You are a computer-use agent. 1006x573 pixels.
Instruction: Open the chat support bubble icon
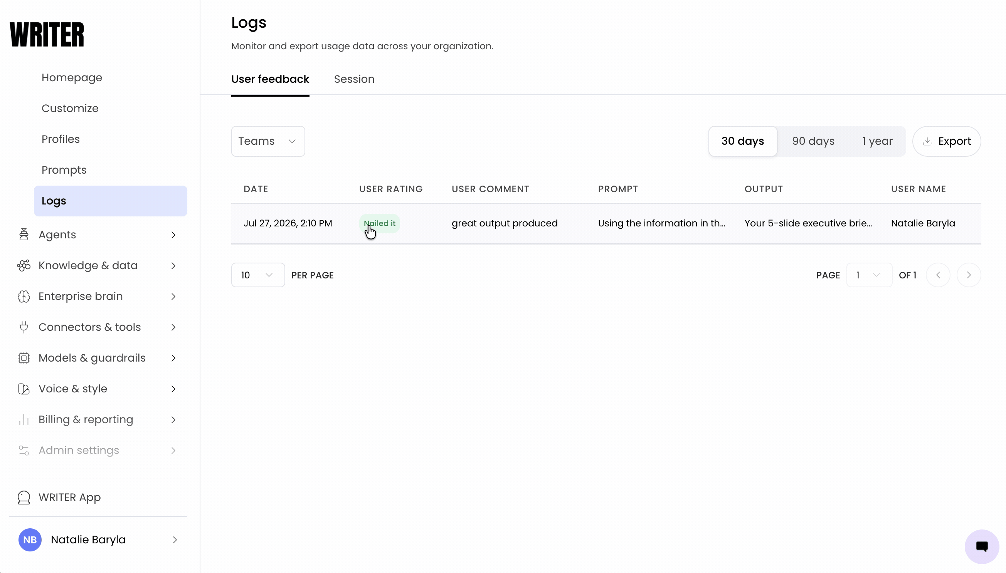[982, 547]
